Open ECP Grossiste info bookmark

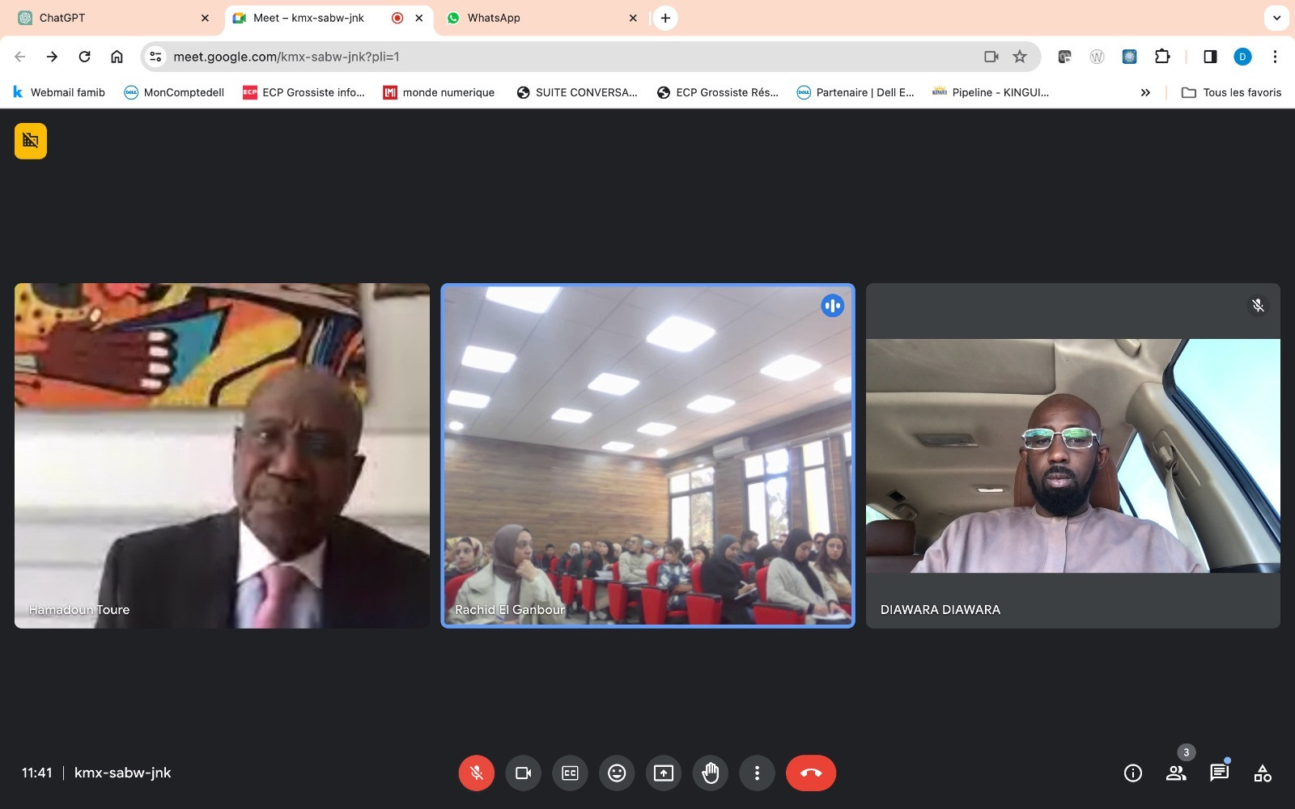(x=304, y=92)
